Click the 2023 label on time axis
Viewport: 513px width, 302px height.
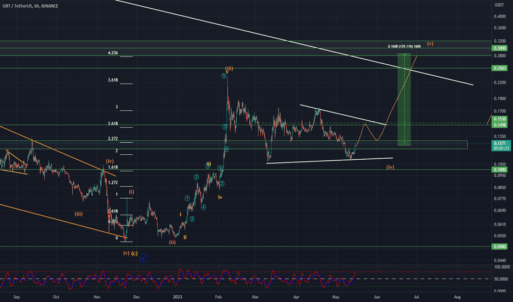(x=177, y=297)
